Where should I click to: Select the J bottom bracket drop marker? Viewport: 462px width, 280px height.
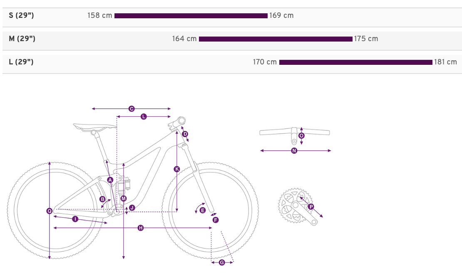click(132, 208)
